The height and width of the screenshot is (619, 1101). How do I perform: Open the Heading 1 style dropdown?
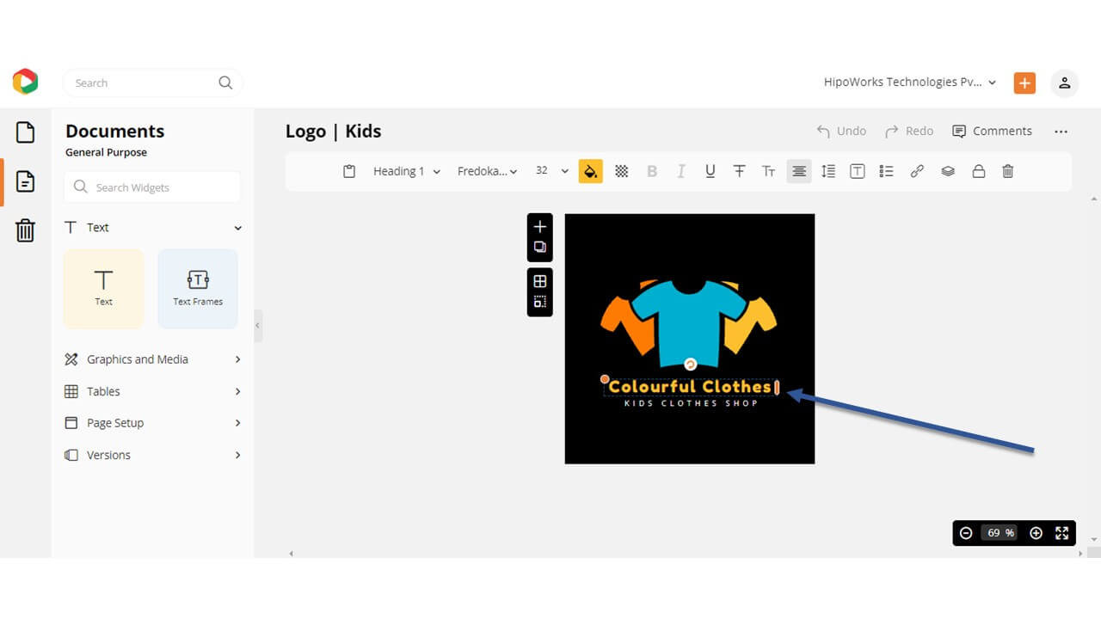406,171
